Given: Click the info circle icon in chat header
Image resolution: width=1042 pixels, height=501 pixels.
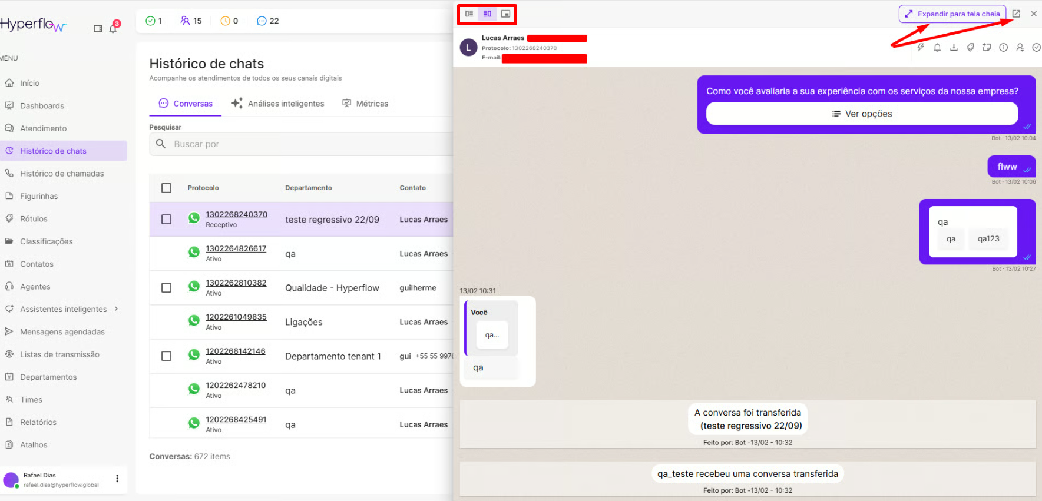Looking at the screenshot, I should (x=1003, y=48).
